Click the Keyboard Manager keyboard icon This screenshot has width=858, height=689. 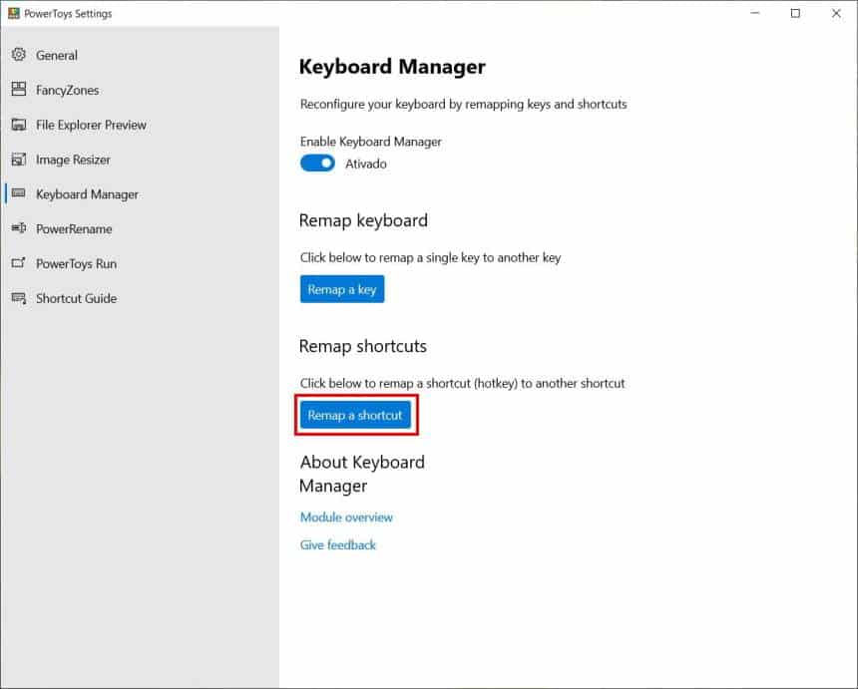pos(19,193)
